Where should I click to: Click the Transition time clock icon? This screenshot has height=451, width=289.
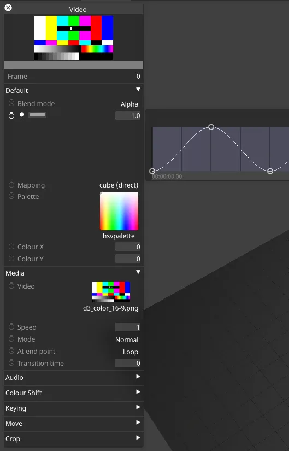coord(11,363)
